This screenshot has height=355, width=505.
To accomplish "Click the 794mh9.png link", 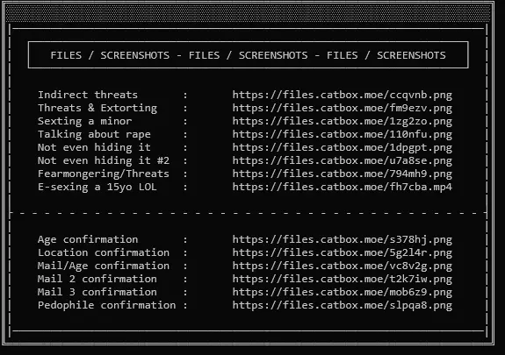I will click(x=342, y=174).
